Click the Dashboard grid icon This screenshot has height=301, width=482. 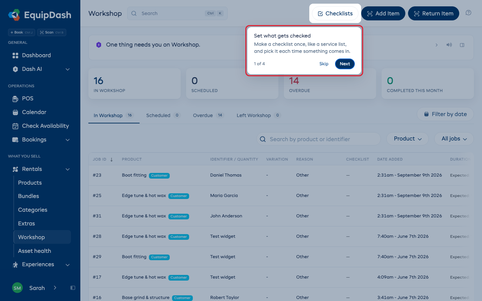pos(15,56)
